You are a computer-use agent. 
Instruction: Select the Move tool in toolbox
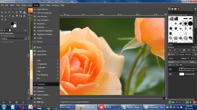coord(2,12)
